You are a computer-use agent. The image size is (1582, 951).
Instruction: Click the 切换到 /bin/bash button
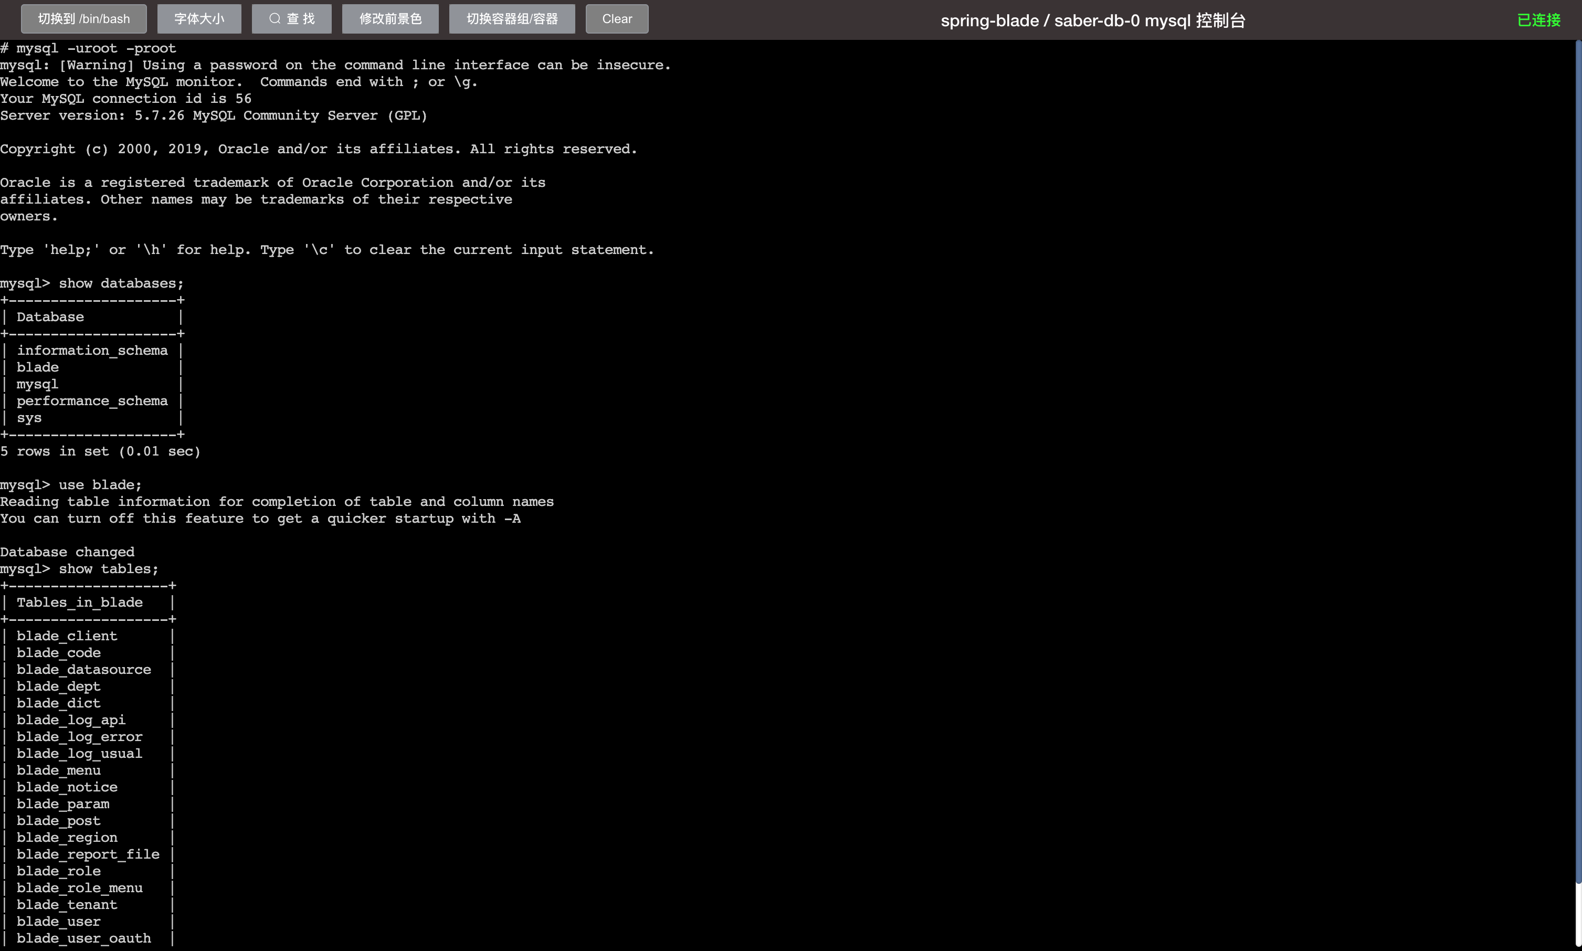click(84, 19)
